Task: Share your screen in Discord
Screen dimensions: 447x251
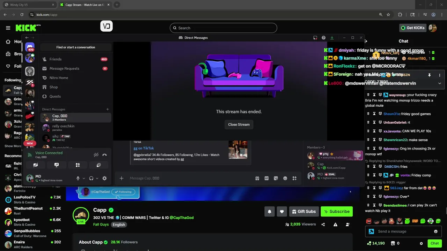Action: 57,165
